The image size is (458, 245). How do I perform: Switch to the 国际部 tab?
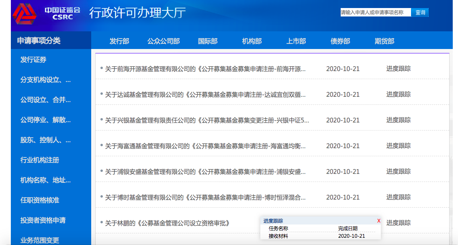(208, 41)
